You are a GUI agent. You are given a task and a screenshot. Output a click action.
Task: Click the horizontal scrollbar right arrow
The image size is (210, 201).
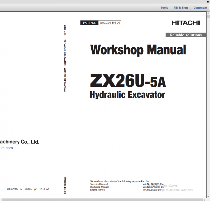(x=205, y=200)
